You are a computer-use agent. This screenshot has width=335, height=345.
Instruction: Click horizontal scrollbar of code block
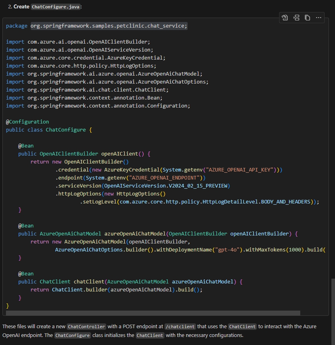click(x=153, y=313)
